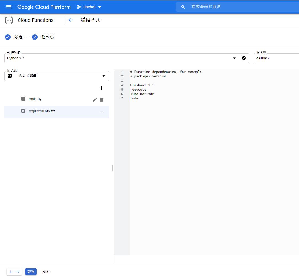Click the 上一步 previous button
Viewport: 299px width, 278px height.
tap(14, 272)
